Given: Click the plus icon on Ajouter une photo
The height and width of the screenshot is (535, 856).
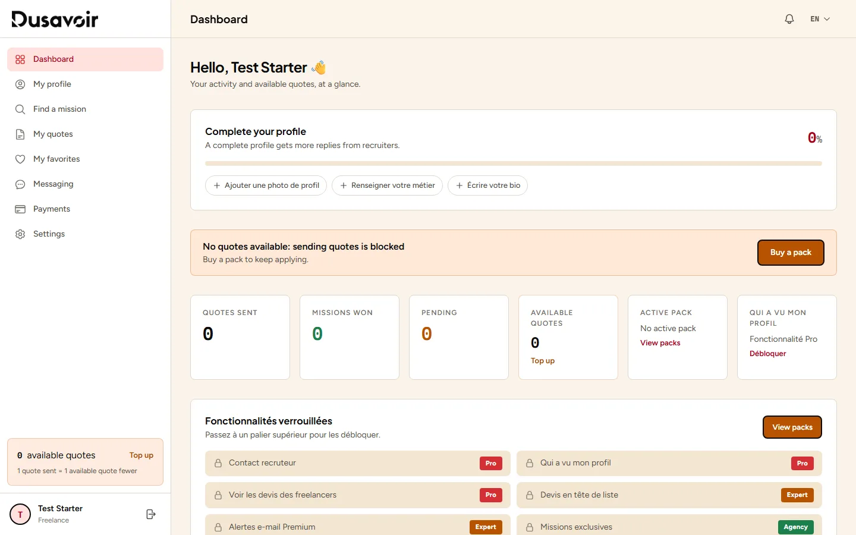Looking at the screenshot, I should pyautogui.click(x=216, y=185).
